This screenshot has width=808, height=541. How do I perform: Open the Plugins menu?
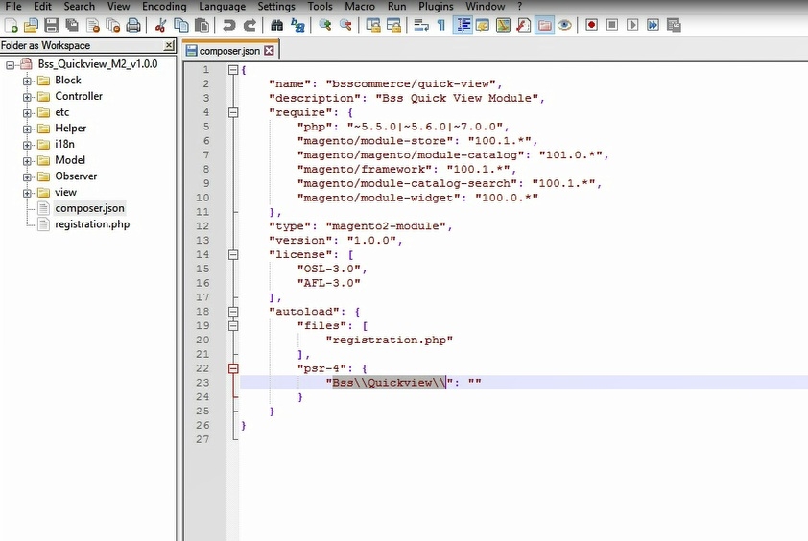[x=436, y=6]
